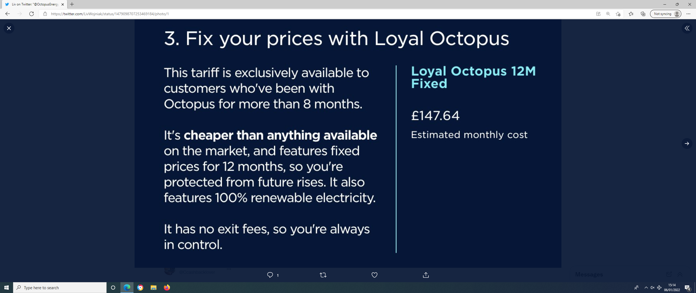Expand the Messages panel
696x293 pixels.
pos(680,274)
